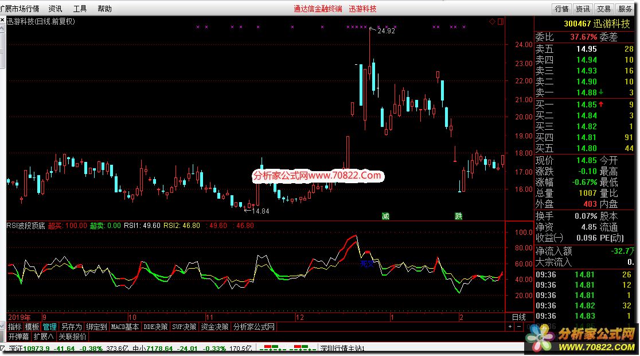The height and width of the screenshot is (356, 640).
Task: Select the 模板 tab
Action: tap(32, 327)
